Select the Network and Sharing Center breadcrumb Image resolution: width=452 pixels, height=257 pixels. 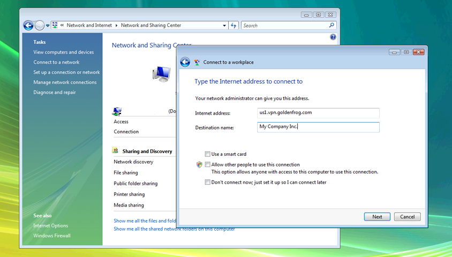coord(151,25)
